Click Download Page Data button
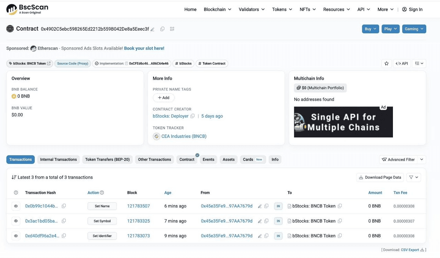440x258 pixels. tap(380, 177)
